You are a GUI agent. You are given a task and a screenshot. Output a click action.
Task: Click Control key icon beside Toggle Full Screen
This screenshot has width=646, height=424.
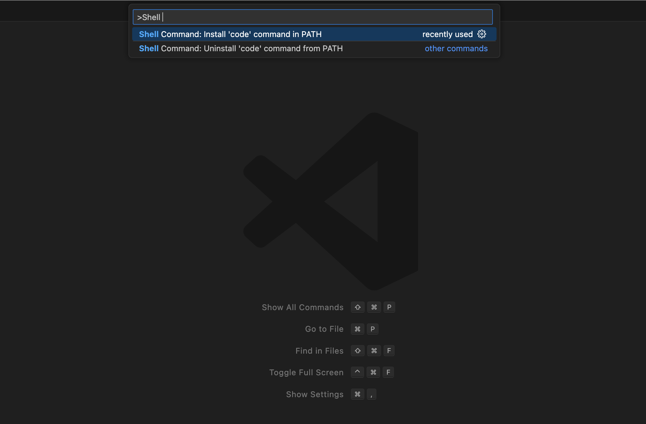tap(357, 372)
